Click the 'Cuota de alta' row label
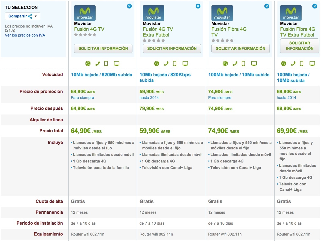This screenshot has height=241, width=321. pos(49,201)
